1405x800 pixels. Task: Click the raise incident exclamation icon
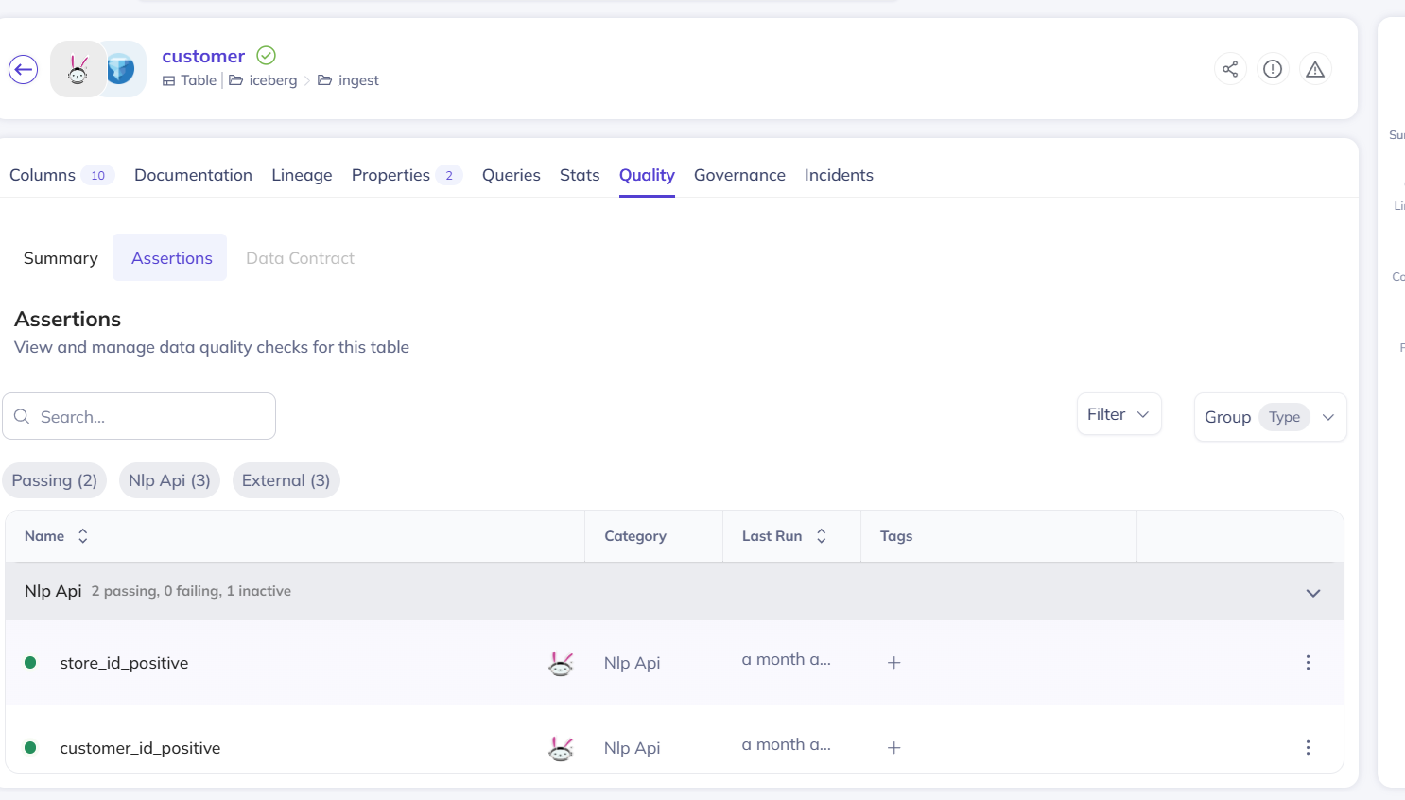pyautogui.click(x=1273, y=68)
